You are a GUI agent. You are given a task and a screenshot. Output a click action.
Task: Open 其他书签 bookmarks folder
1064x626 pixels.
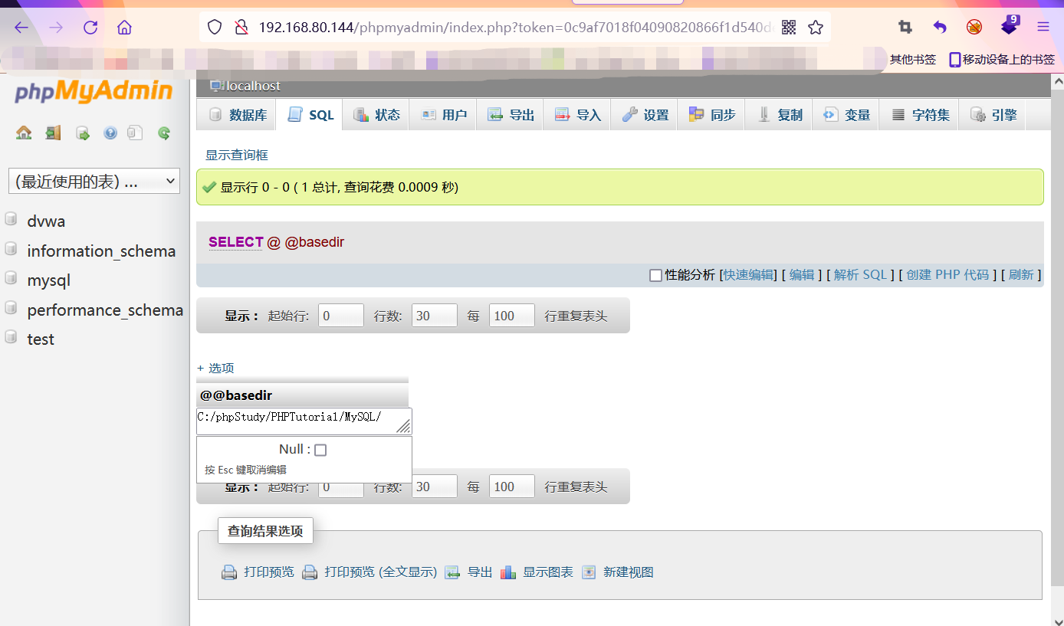912,59
